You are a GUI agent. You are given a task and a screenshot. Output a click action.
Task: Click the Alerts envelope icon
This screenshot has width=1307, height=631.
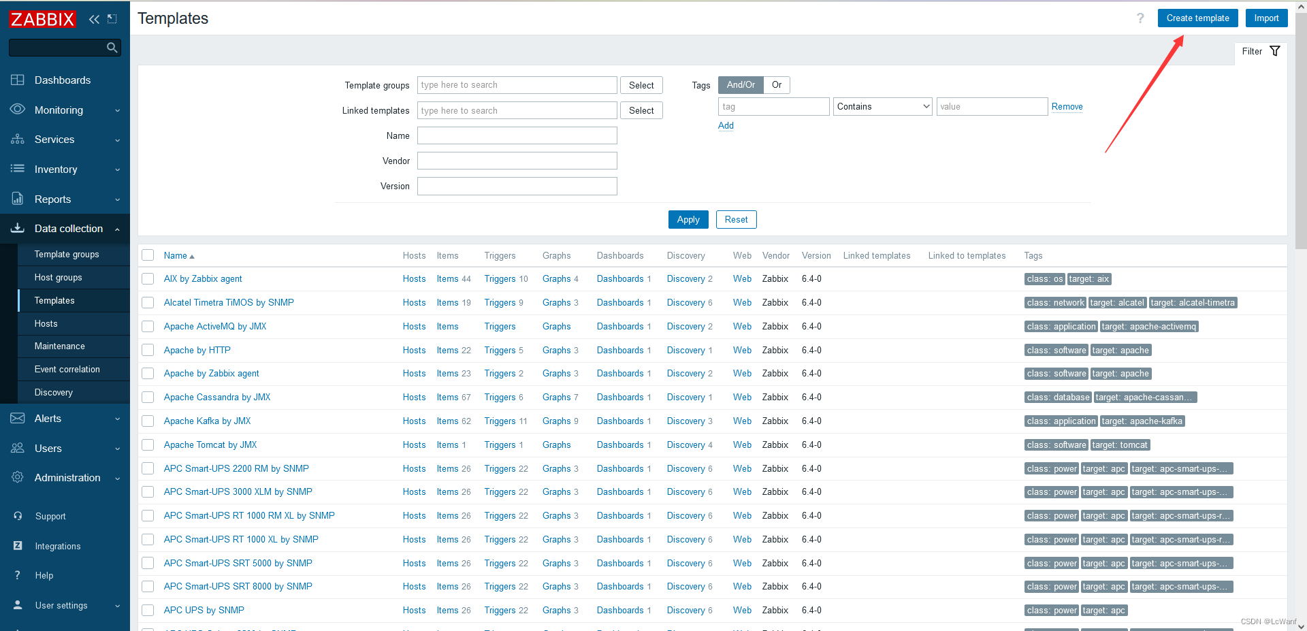point(18,418)
